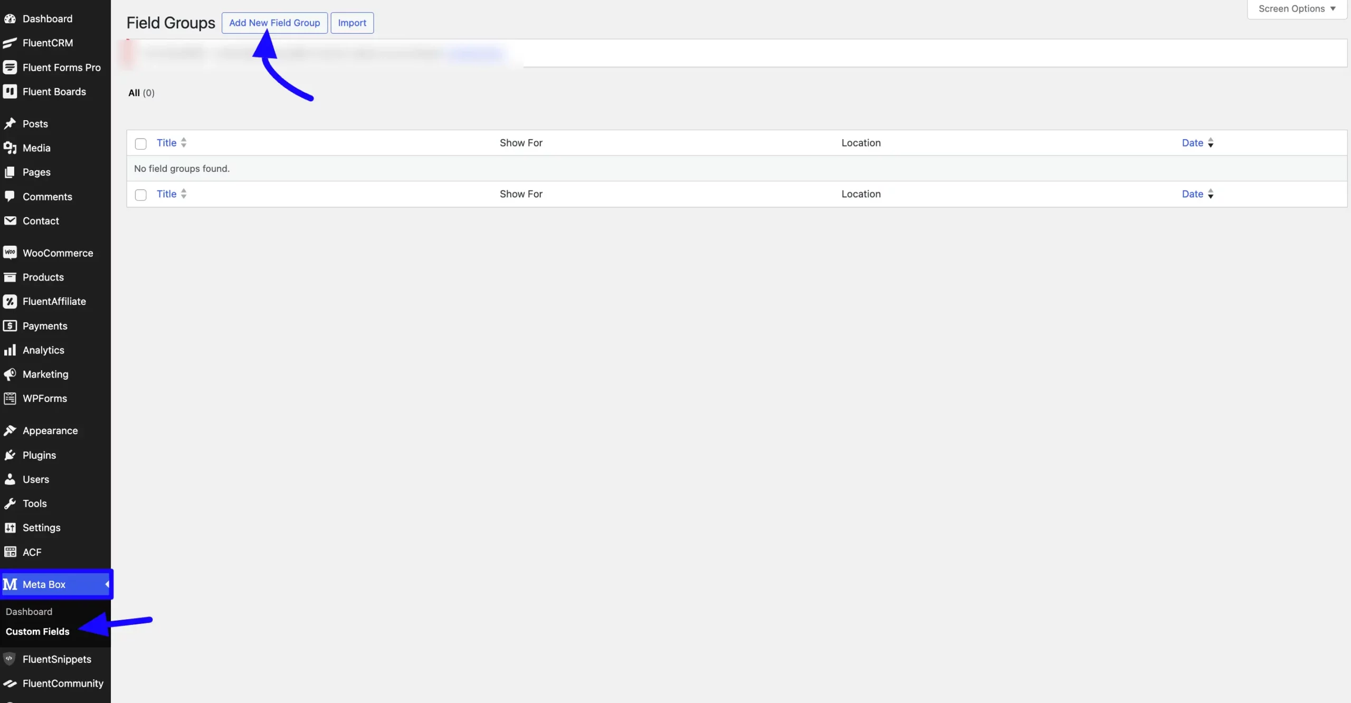Image resolution: width=1351 pixels, height=703 pixels.
Task: Click the Show For header column text
Action: (x=521, y=142)
